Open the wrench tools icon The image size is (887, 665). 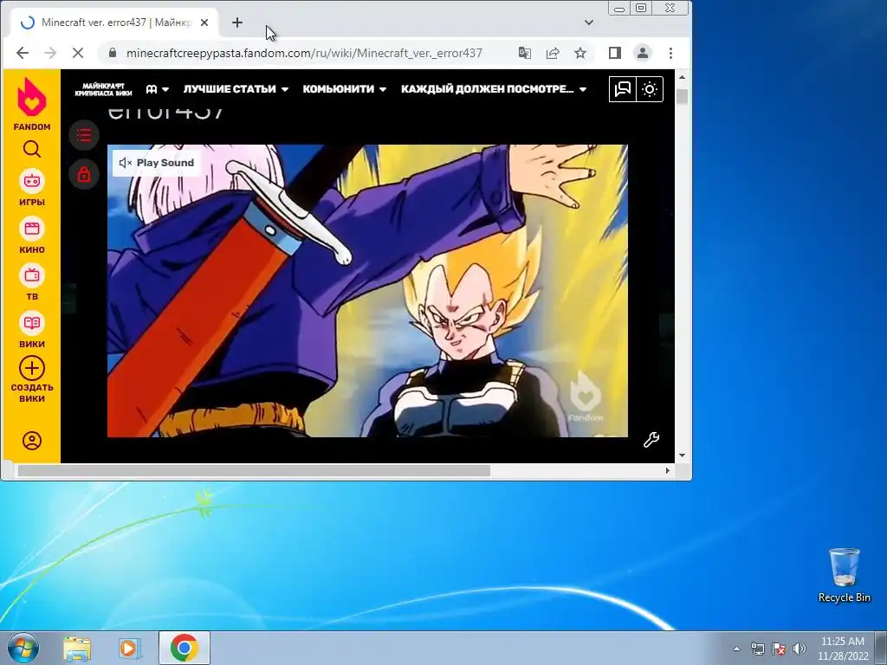tap(651, 440)
